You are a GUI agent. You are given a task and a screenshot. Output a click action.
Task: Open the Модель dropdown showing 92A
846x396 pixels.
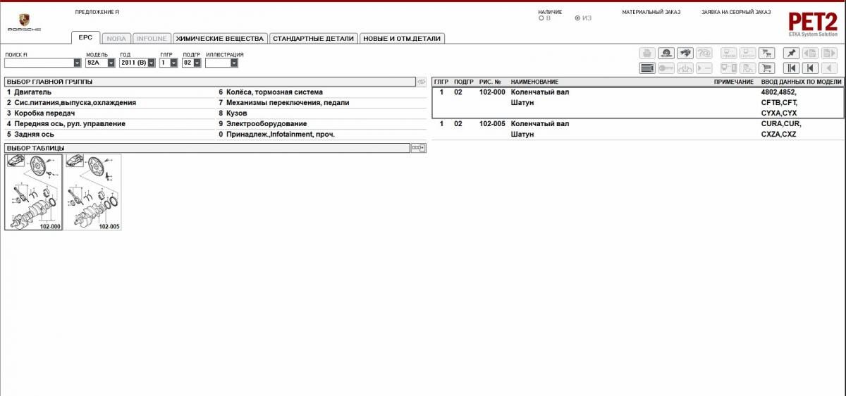[x=111, y=63]
